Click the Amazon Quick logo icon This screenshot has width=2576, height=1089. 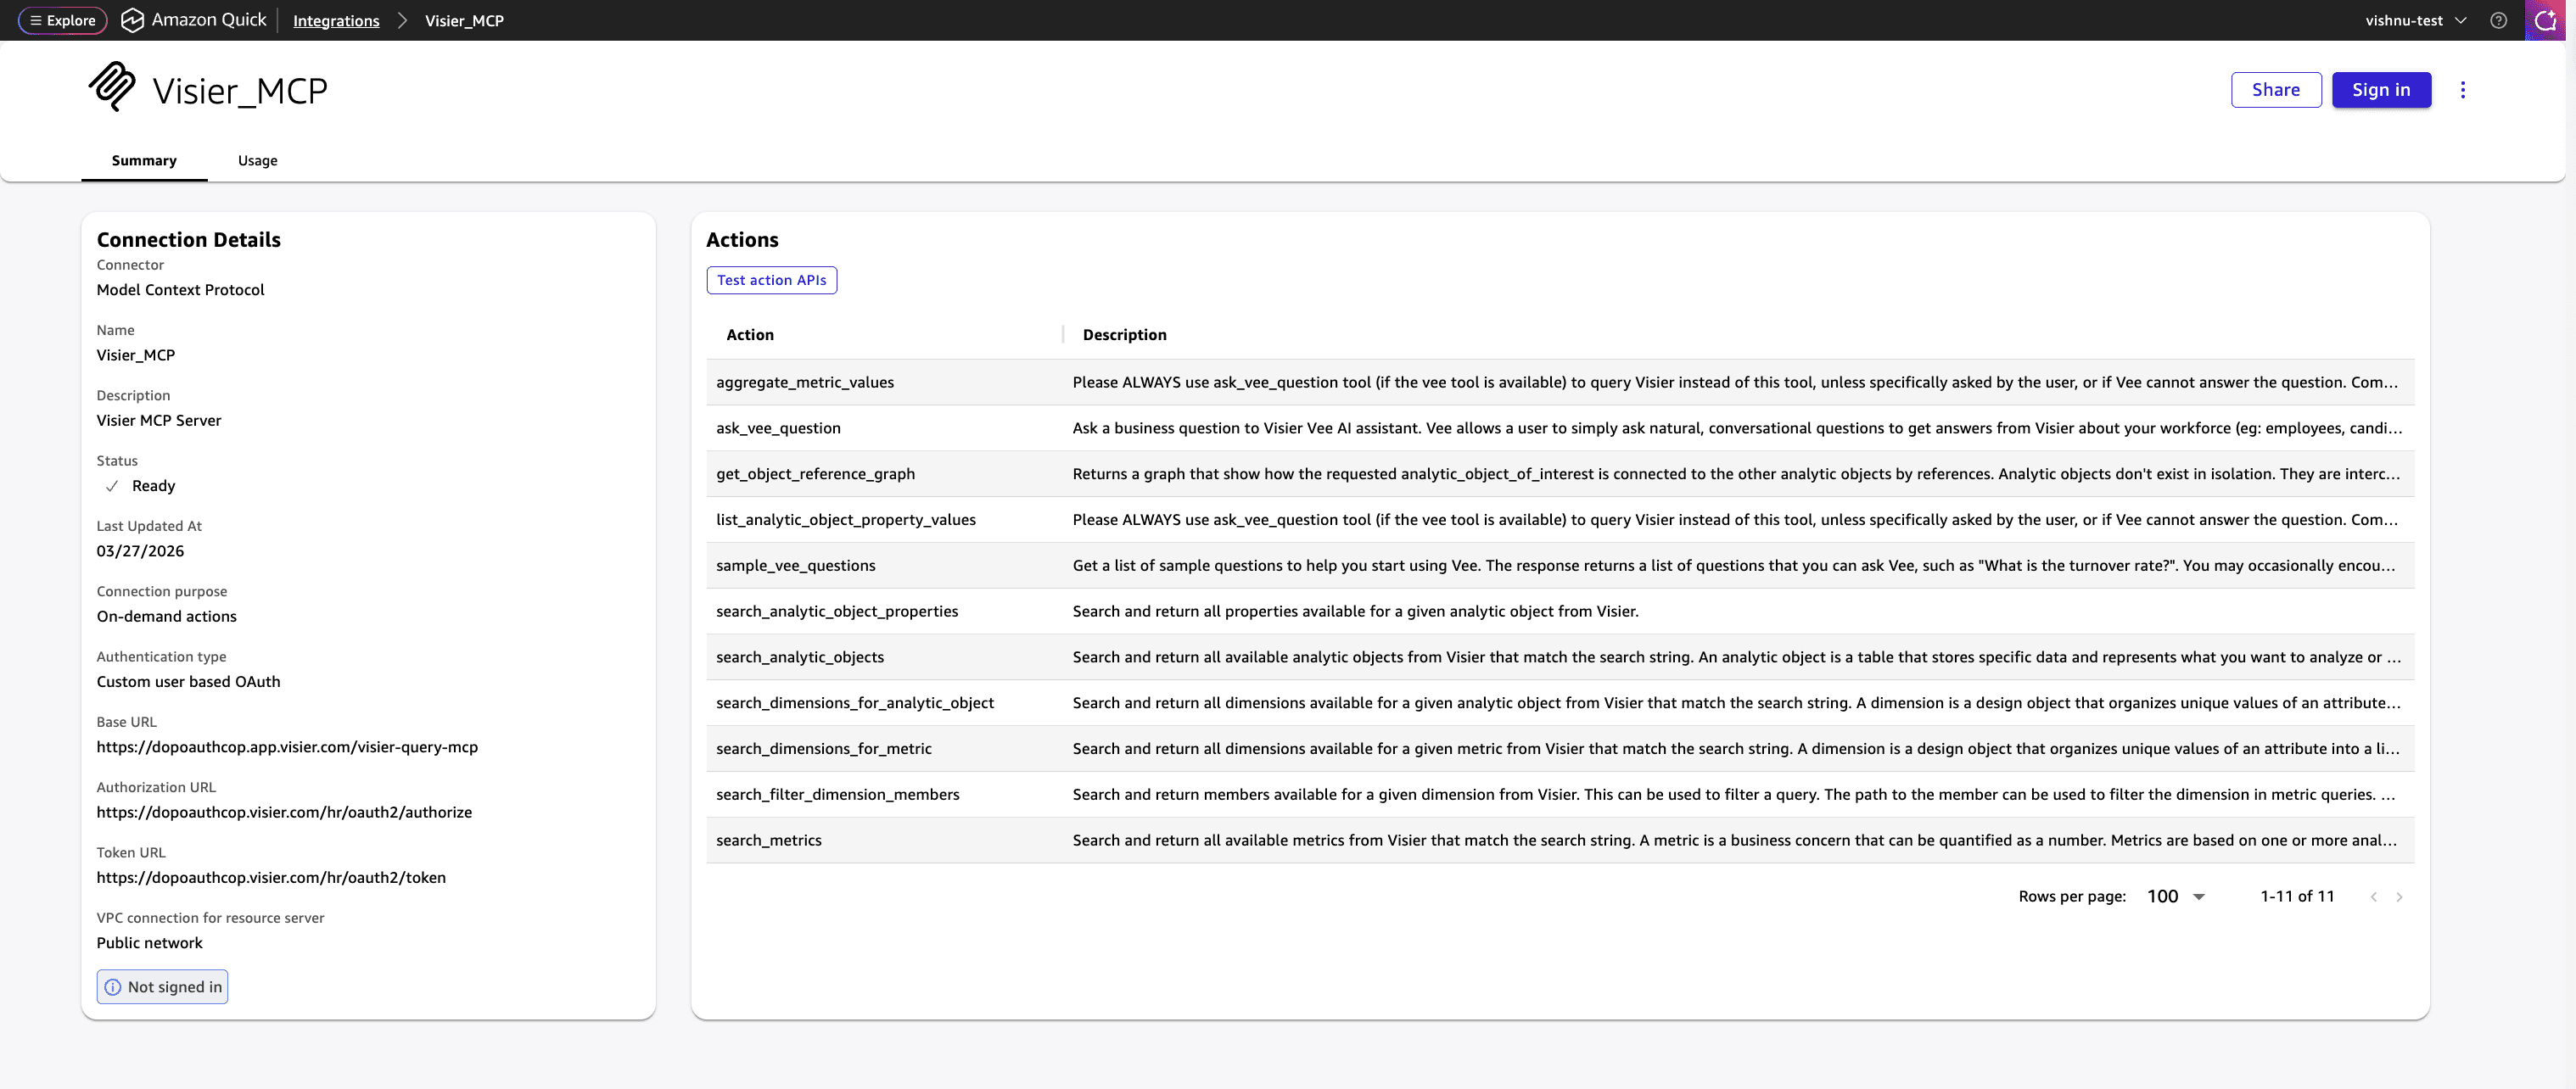132,20
